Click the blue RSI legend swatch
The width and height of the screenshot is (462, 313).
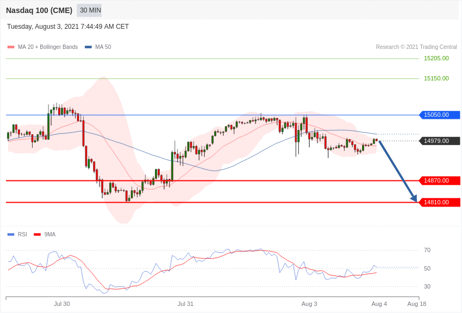pos(11,234)
